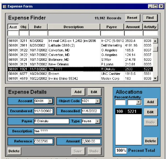The height and width of the screenshot is (159, 166).
Task: Sort by the Acct column header
Action: tap(13, 27)
